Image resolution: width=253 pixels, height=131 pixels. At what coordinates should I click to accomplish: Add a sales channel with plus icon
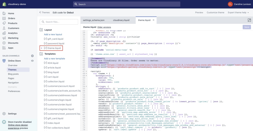click(x=32, y=56)
